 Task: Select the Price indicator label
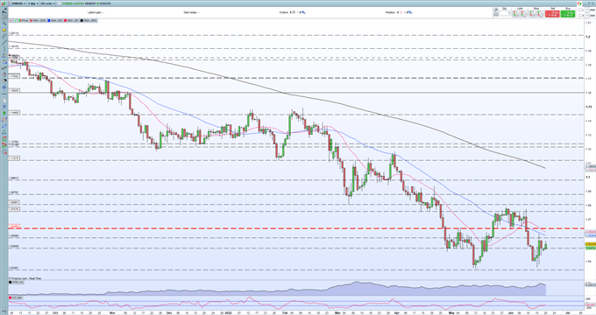[25, 20]
